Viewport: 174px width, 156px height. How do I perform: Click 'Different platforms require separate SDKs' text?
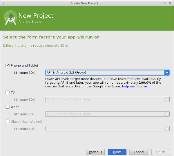click(35, 46)
